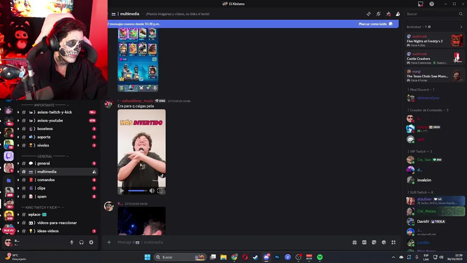Open videos-para-reaccionar channel
The width and height of the screenshot is (467, 263).
(58, 223)
